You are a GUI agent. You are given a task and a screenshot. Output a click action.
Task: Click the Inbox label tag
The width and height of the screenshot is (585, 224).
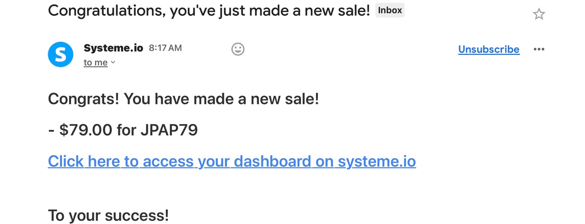click(390, 11)
